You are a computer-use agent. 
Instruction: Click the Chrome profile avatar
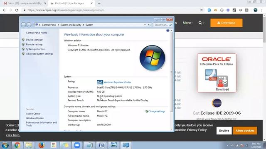point(255,10)
